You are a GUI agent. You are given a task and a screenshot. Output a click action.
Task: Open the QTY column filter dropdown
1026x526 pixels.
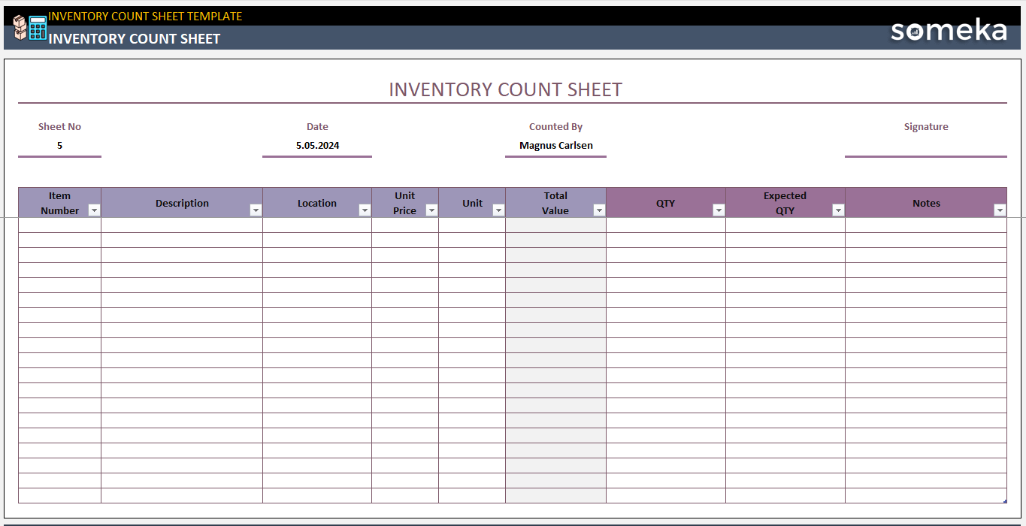(719, 210)
